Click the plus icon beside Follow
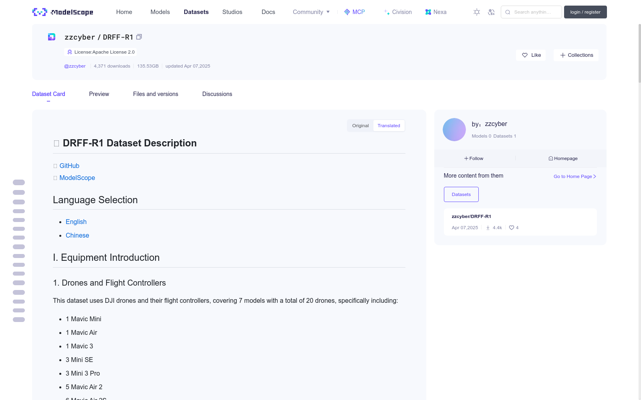 pyautogui.click(x=466, y=158)
